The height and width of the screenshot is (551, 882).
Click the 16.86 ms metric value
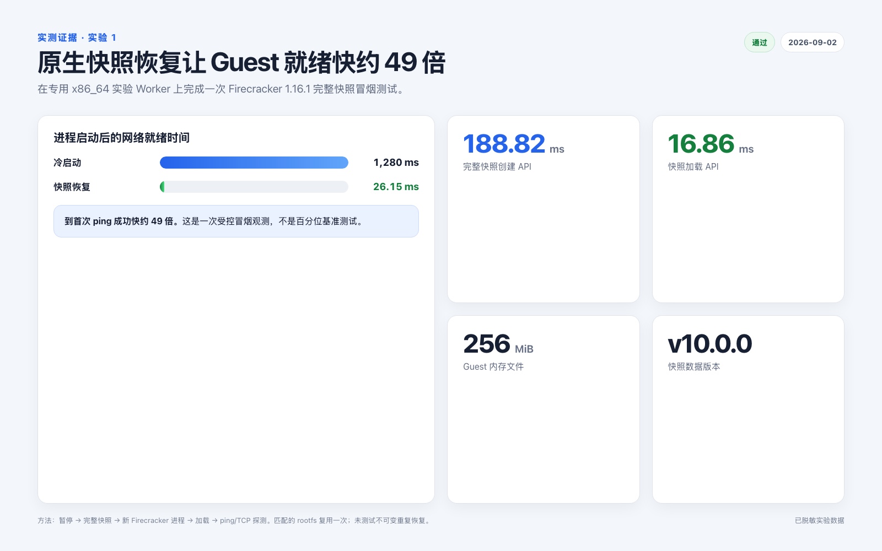click(711, 144)
